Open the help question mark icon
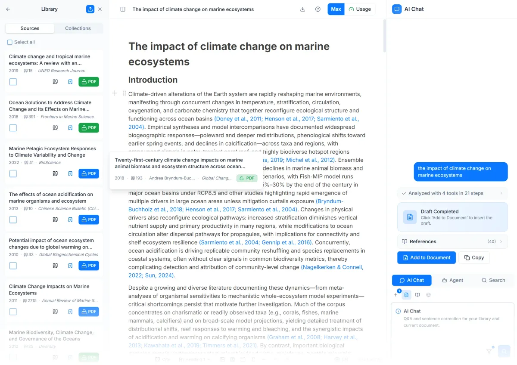Screen dimensions: 517x365 click(318, 9)
